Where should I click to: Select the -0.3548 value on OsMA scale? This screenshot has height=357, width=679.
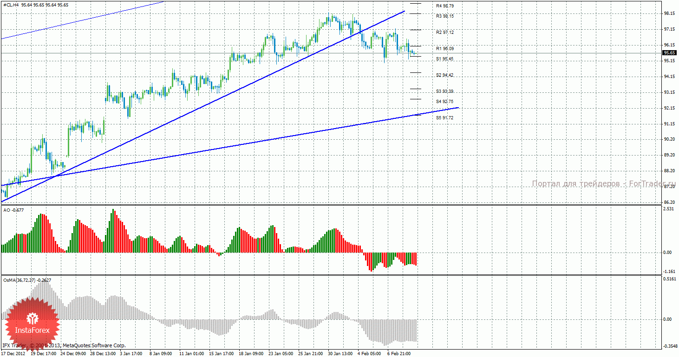(x=670, y=346)
